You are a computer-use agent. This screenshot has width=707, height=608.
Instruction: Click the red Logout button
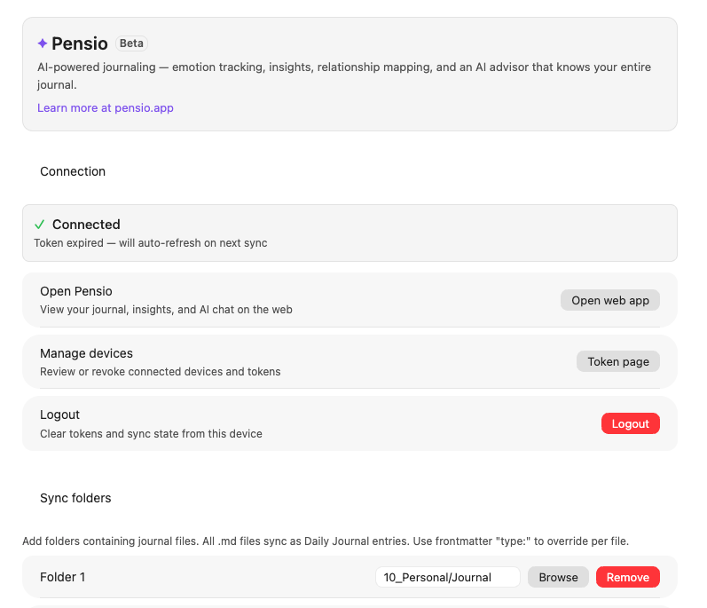tap(631, 423)
